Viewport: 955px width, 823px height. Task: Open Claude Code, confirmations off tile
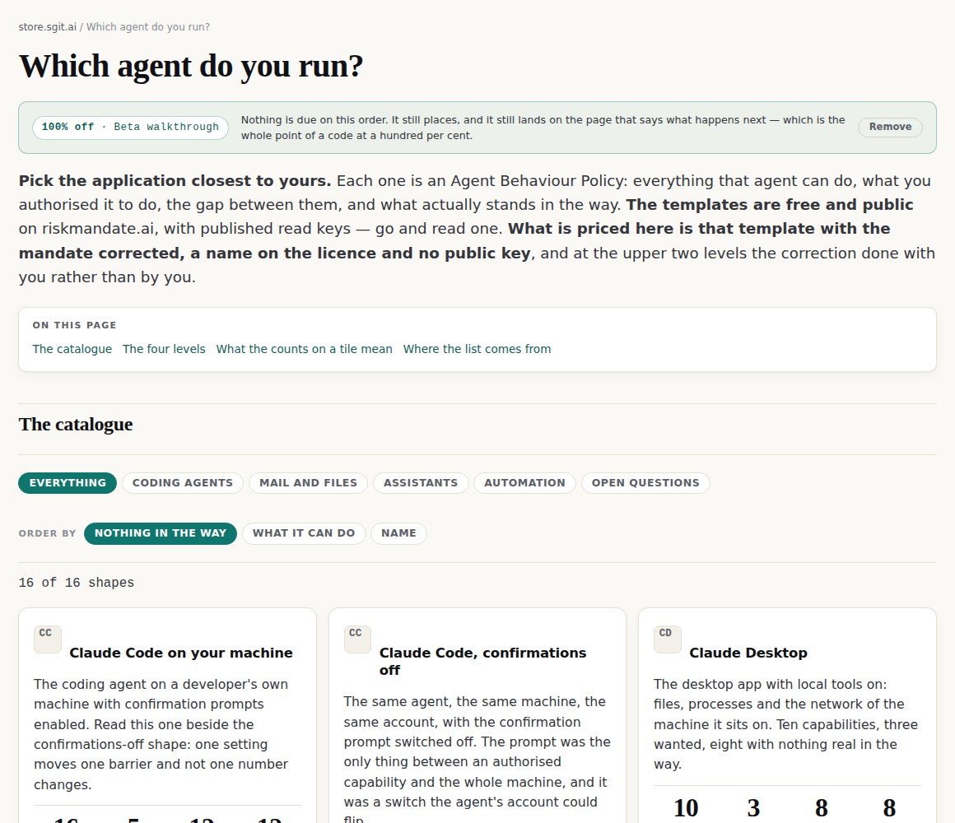(483, 661)
